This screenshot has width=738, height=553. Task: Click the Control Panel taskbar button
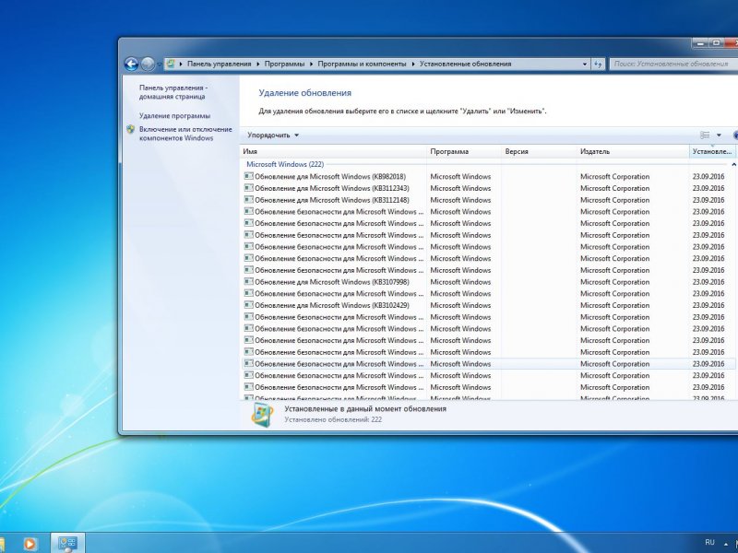coord(67,543)
